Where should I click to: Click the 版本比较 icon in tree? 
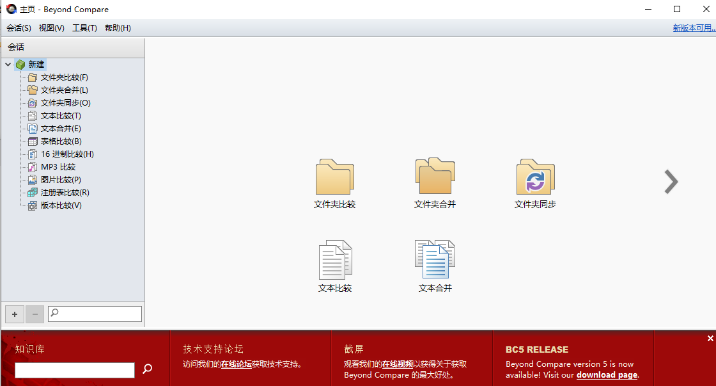point(33,205)
